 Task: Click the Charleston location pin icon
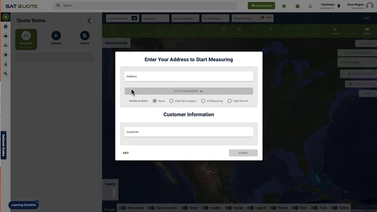click(x=339, y=6)
